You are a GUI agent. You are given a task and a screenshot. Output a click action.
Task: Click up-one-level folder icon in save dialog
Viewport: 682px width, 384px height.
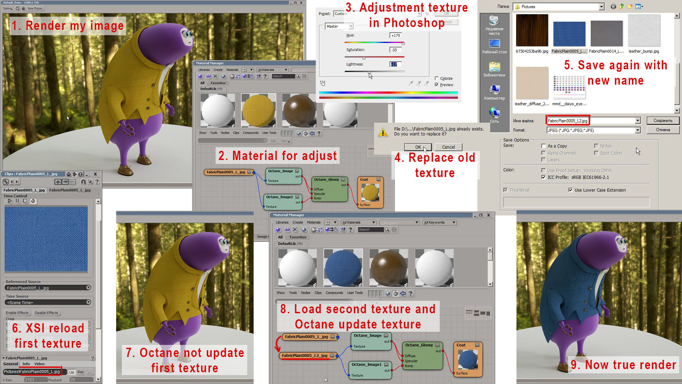click(622, 6)
